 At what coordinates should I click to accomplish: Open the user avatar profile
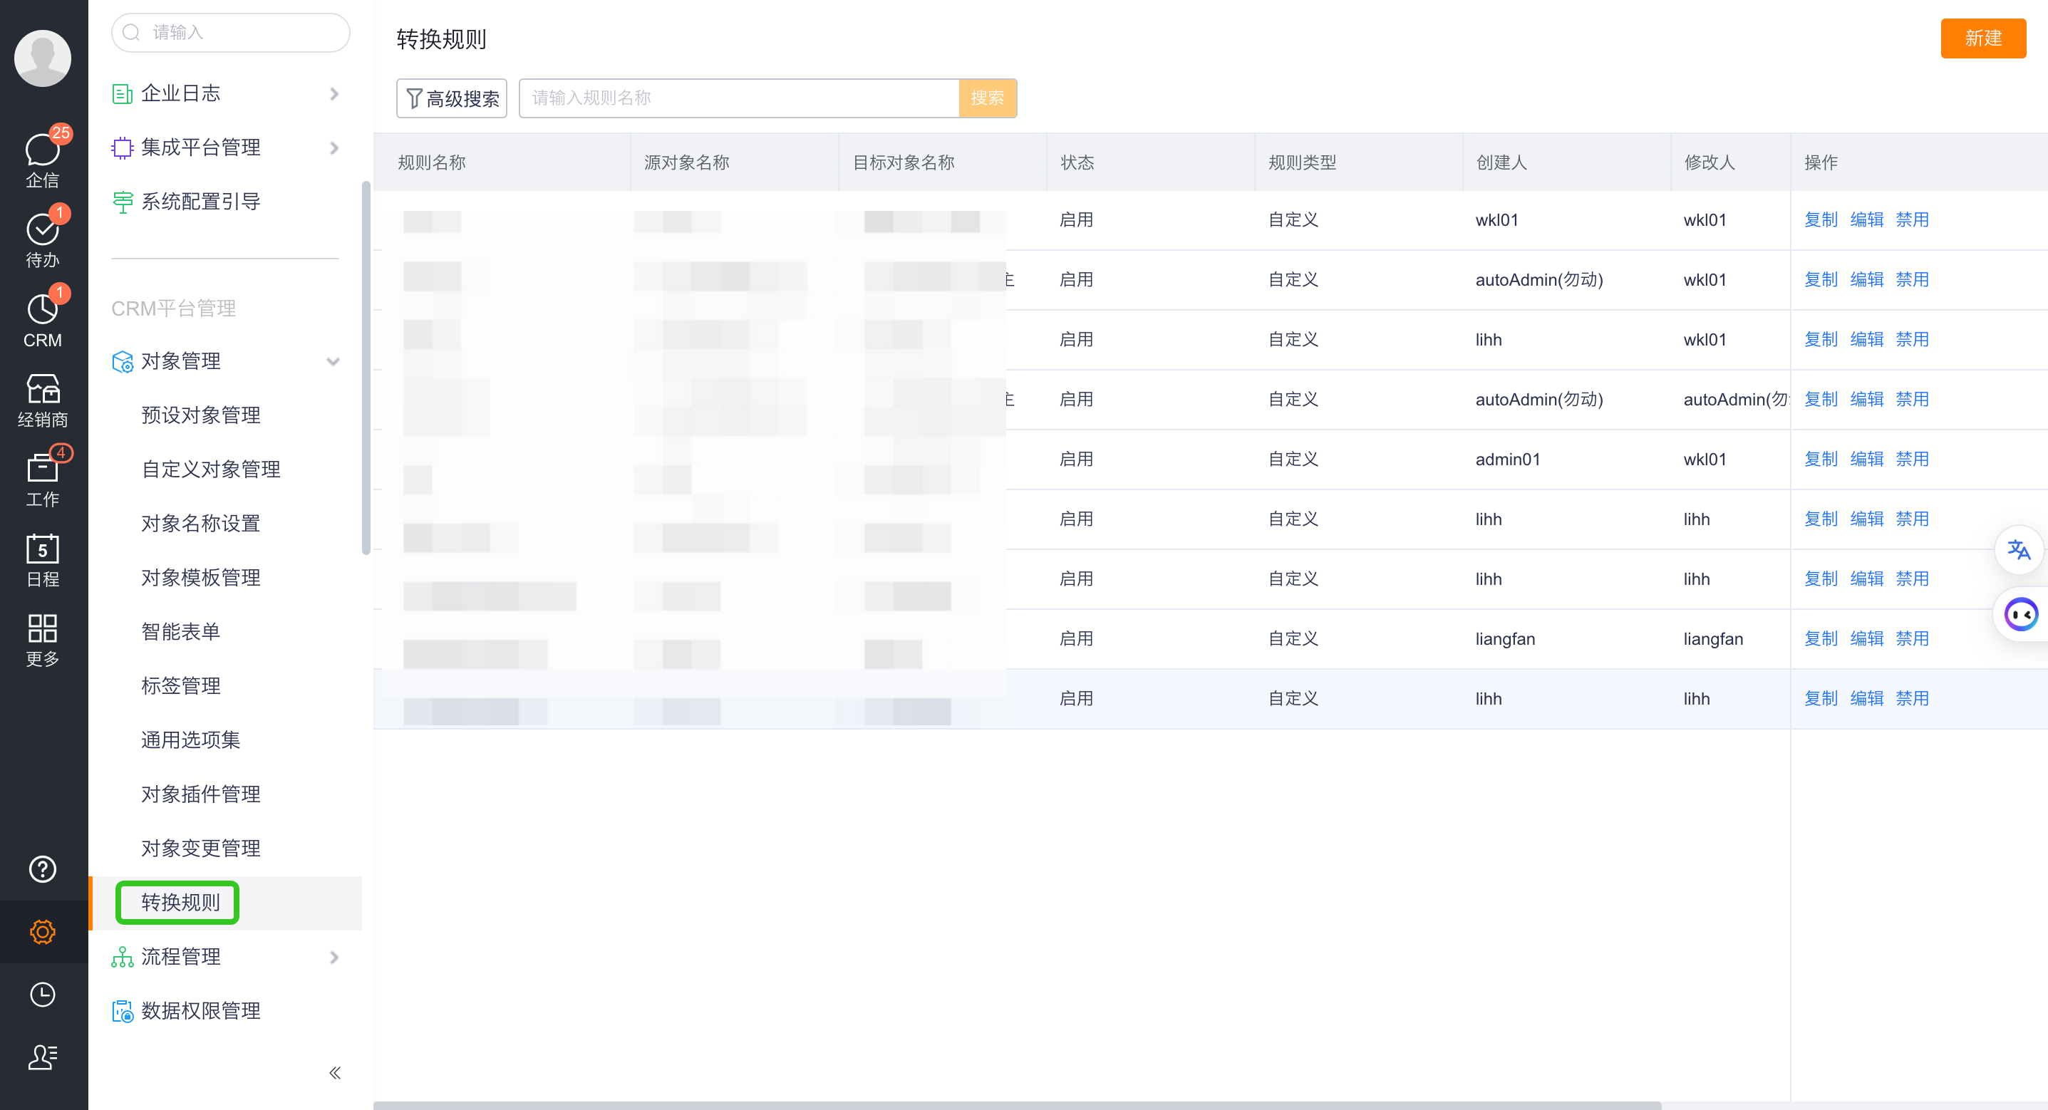(x=42, y=58)
